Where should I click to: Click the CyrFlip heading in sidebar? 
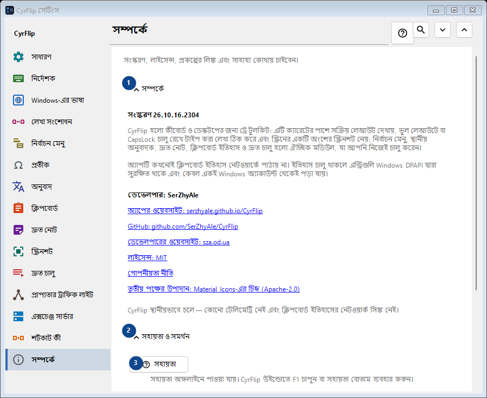pos(24,34)
